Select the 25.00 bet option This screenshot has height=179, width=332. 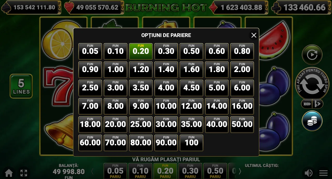(x=141, y=125)
